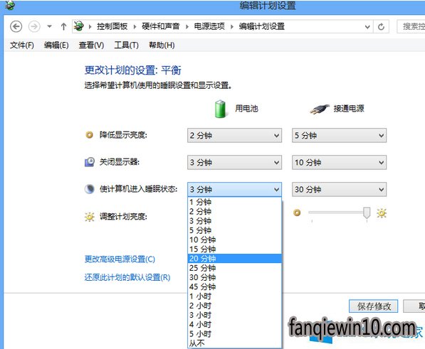Click the Back navigation arrow

coord(16,26)
